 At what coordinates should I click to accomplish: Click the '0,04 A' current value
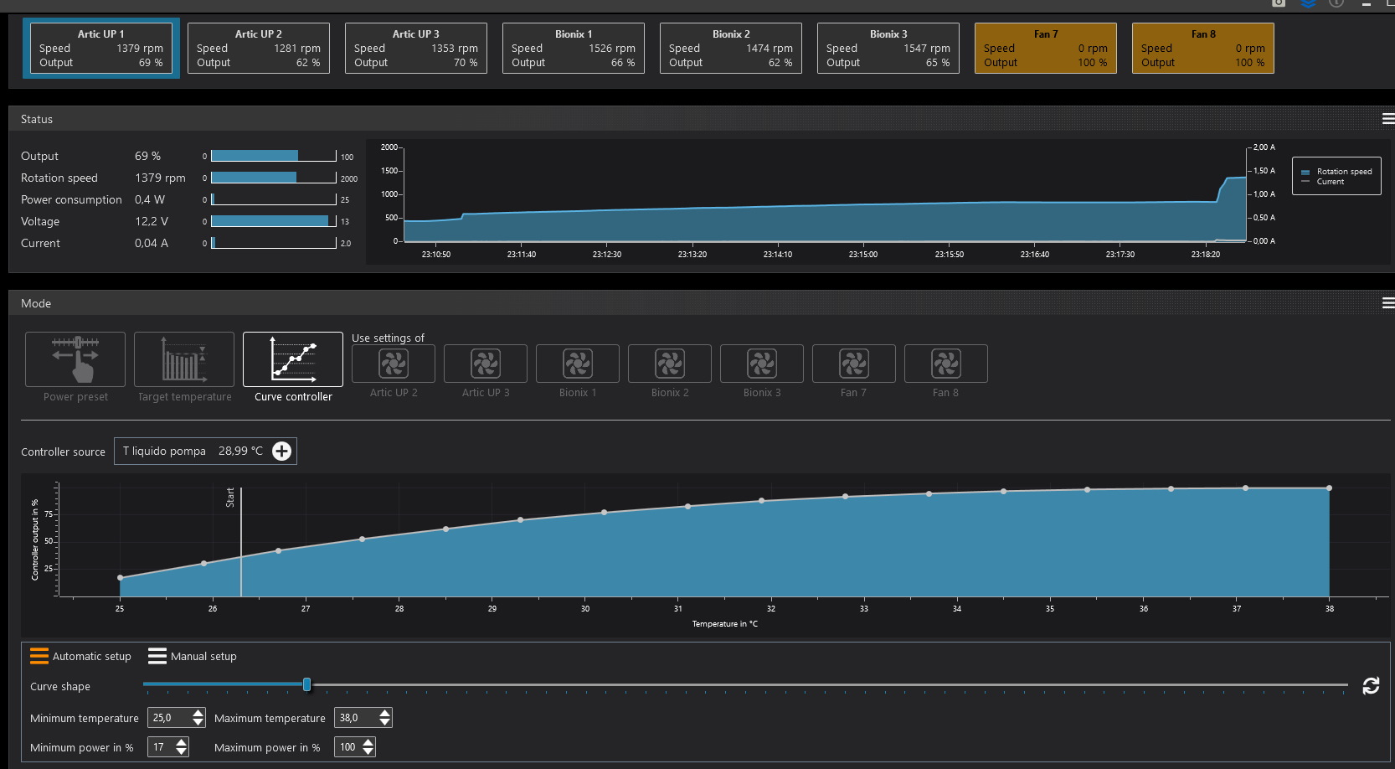pos(152,243)
